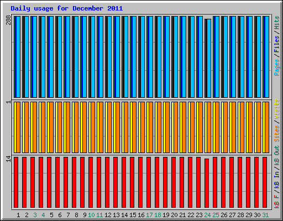The width and height of the screenshot is (283, 221).
Task: Click the 'kB In' legend label
Action: click(277, 180)
